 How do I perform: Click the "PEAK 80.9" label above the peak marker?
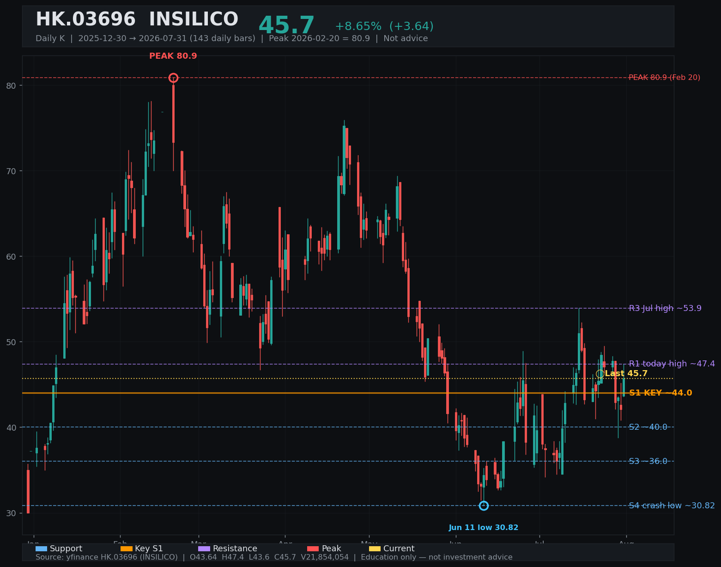tap(173, 56)
